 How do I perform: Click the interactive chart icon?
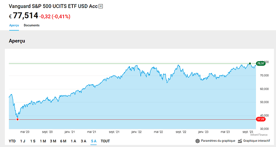tap(240, 141)
